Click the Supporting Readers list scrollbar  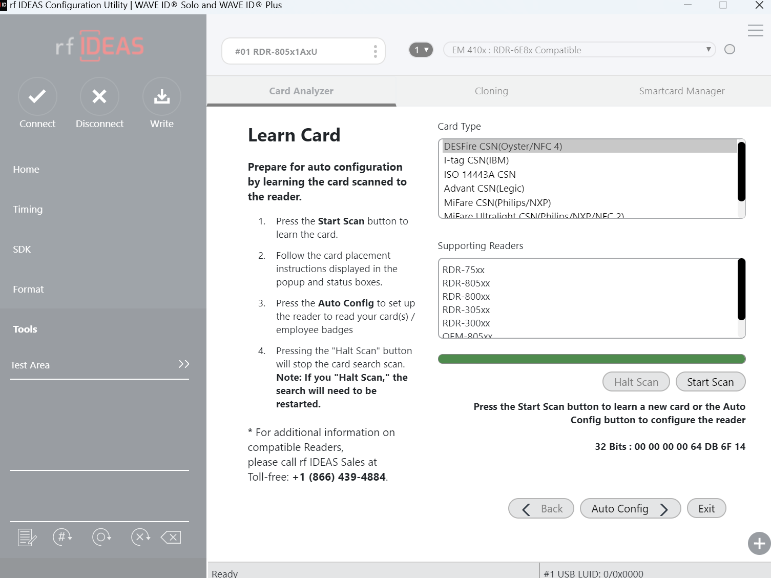tap(741, 290)
